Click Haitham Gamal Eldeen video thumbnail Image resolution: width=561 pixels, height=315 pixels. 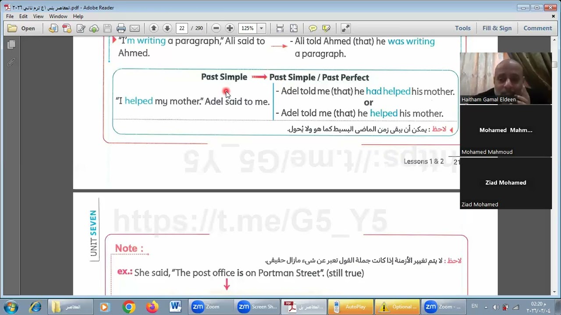click(506, 78)
